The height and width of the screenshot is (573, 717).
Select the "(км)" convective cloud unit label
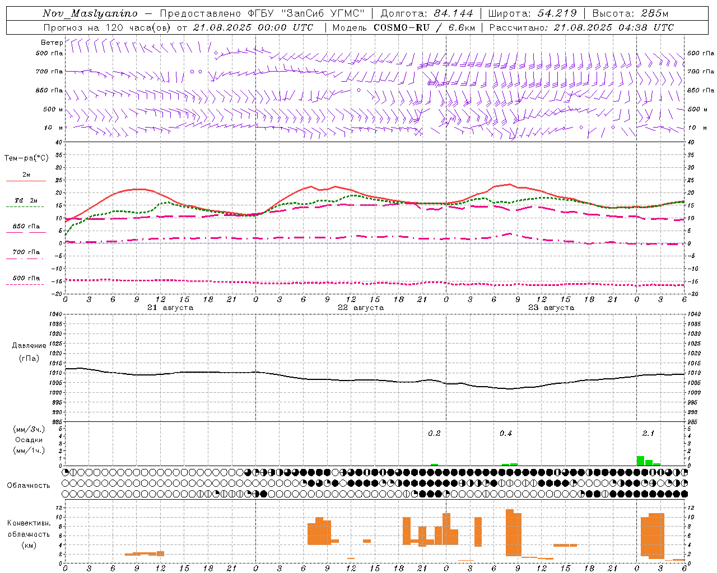29,545
